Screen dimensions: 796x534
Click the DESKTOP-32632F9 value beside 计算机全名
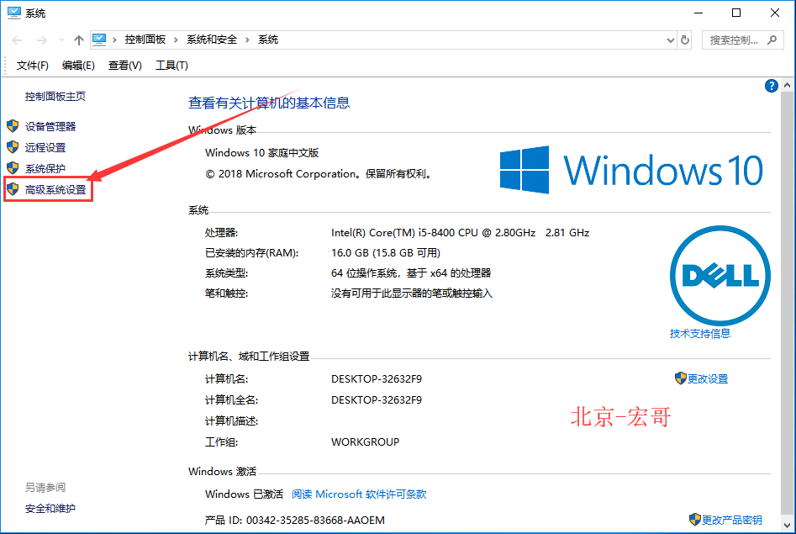[377, 399]
